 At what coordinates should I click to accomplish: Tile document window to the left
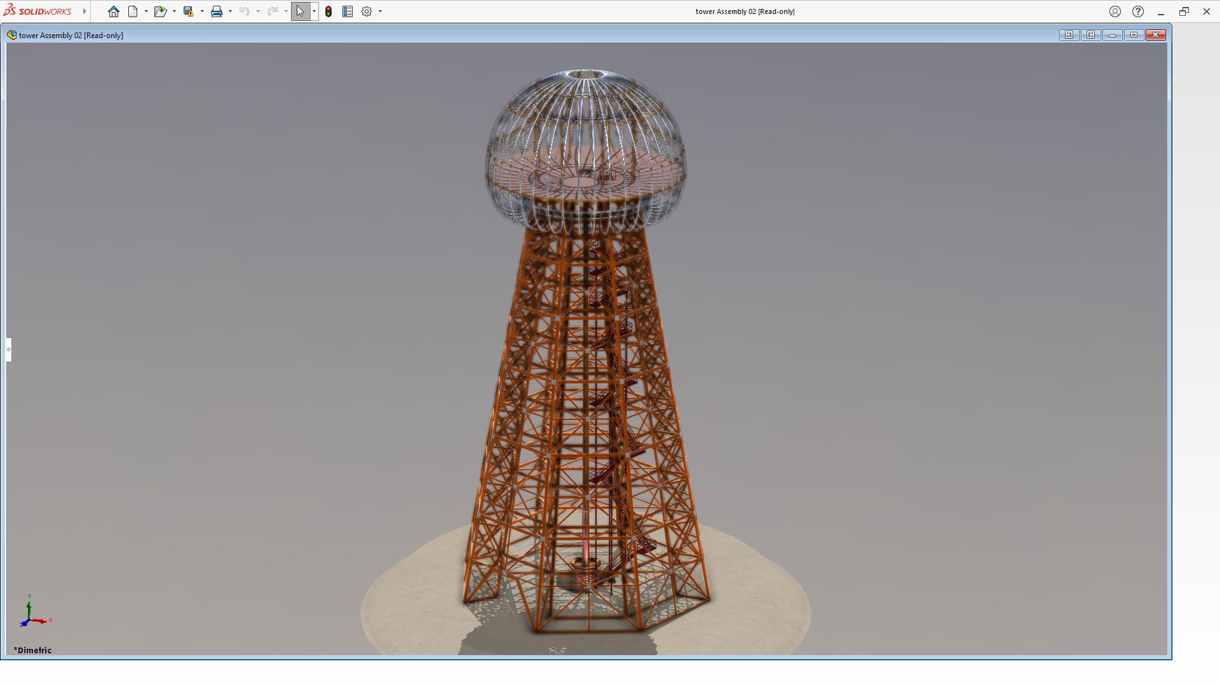coord(1069,35)
